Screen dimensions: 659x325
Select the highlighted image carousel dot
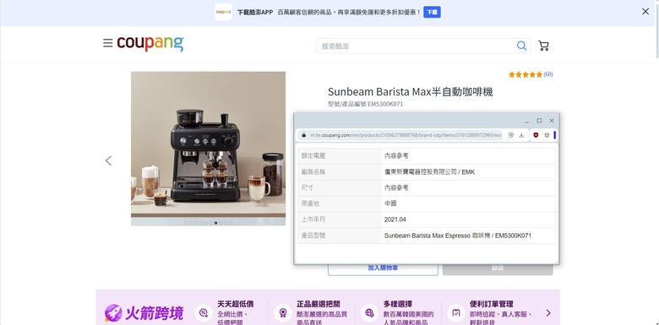216,223
